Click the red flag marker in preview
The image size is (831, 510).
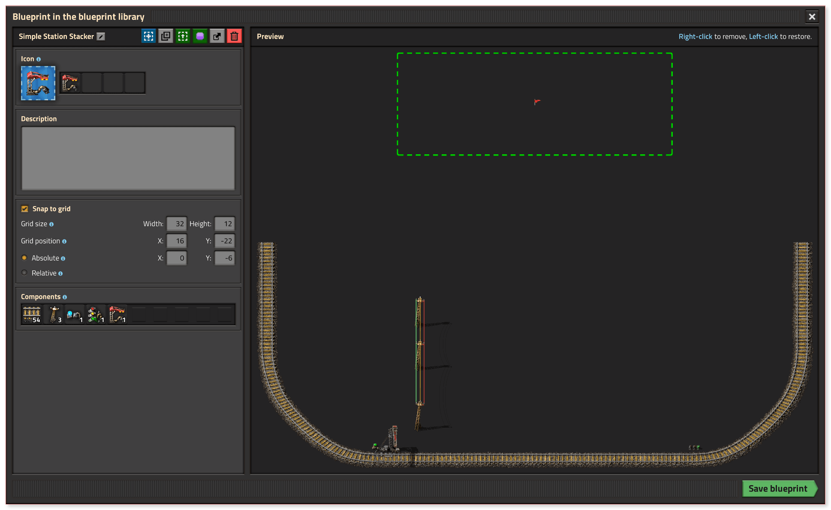click(537, 102)
